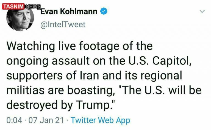Click Evan Kohlmann's profile avatar photo
This screenshot has width=211, height=130.
[21, 19]
